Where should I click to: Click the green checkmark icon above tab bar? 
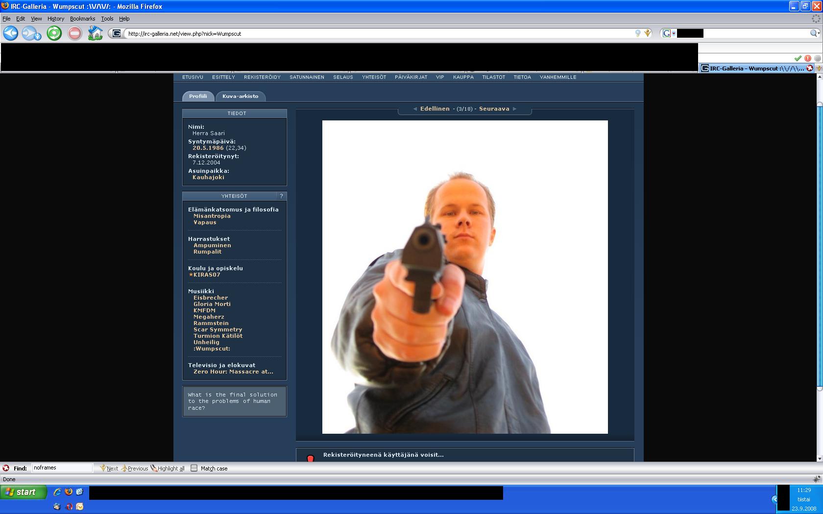pyautogui.click(x=798, y=58)
